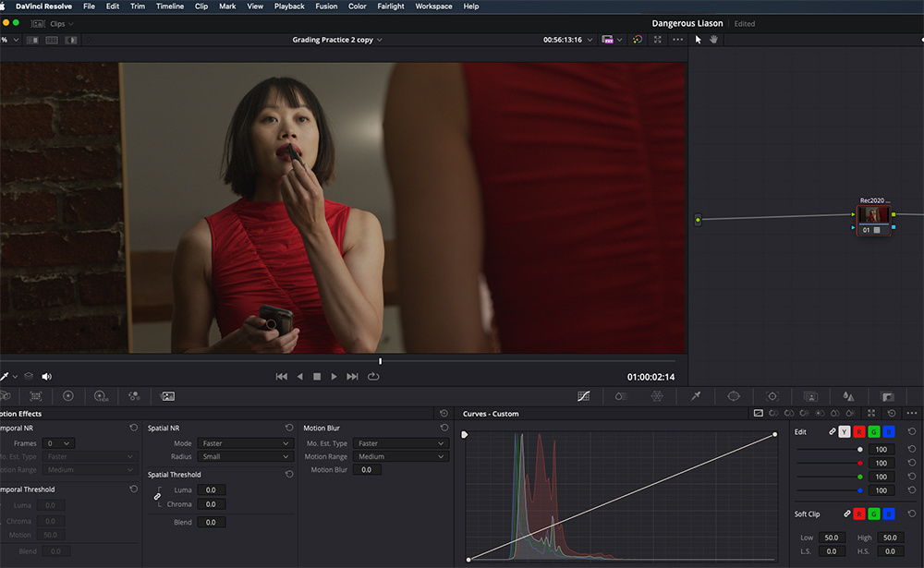Open the Fusion menu
Screen dimensions: 924x568
tap(326, 6)
